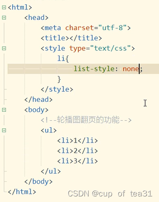Screen dimensions: 159x202
Task: Place cursor in the opening <head> tag
Action: pyautogui.click(x=36, y=18)
